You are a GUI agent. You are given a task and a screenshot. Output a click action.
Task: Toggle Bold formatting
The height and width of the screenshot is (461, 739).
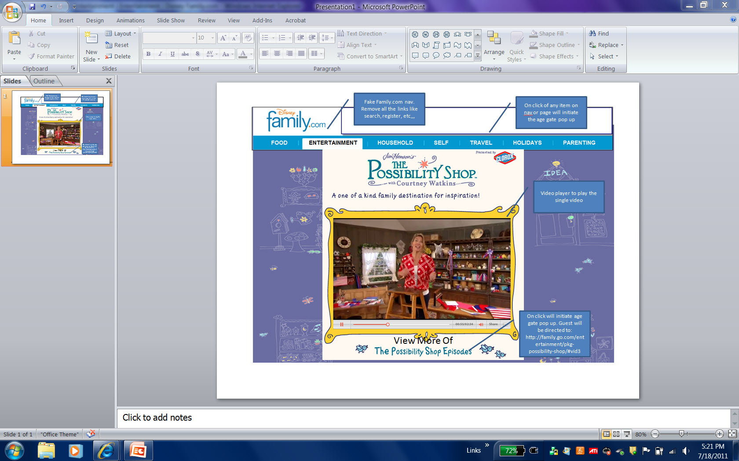pos(148,54)
